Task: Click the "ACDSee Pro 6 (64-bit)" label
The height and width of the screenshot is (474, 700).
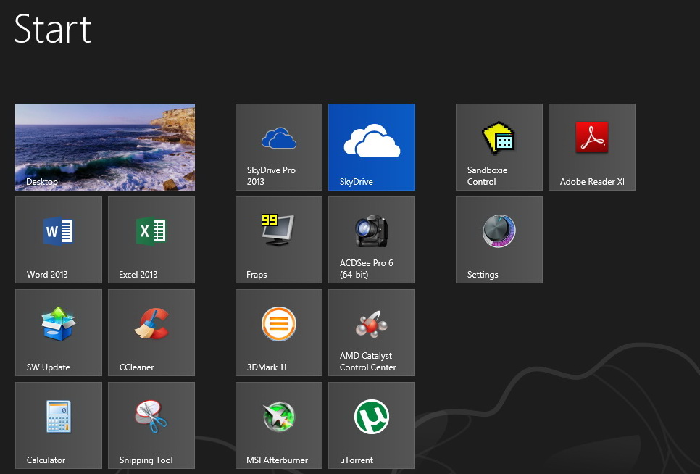Action: pos(367,269)
